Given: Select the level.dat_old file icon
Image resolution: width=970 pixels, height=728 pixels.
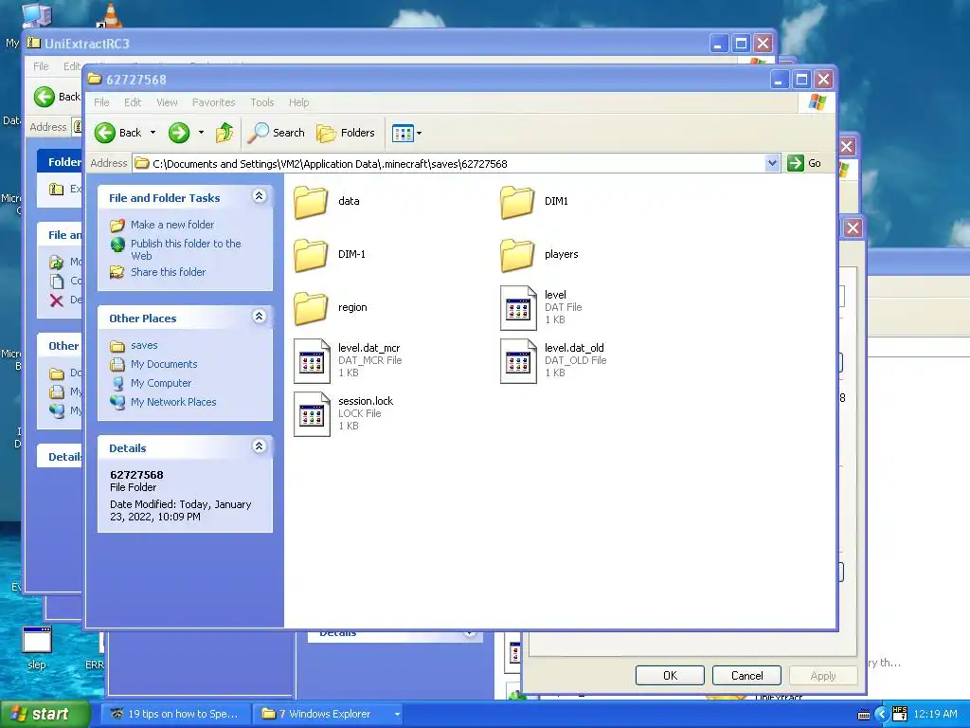Looking at the screenshot, I should coord(518,361).
